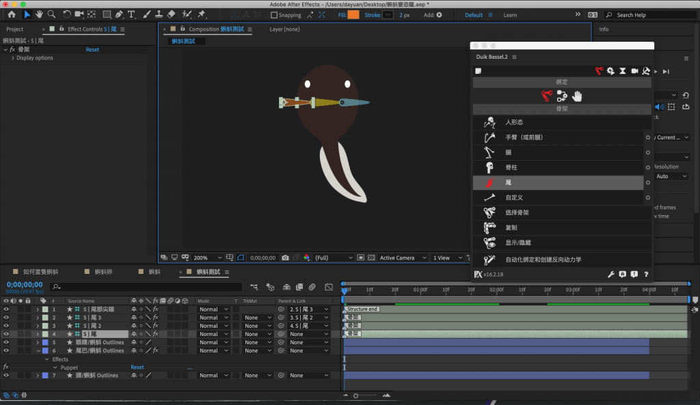
Task: Open the Info panel tab
Action: pyautogui.click(x=604, y=29)
